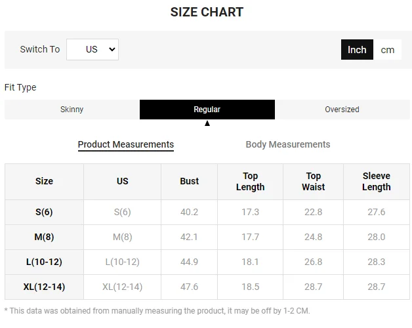Click the L(10-12) size row header
The image size is (412, 328).
(x=44, y=262)
